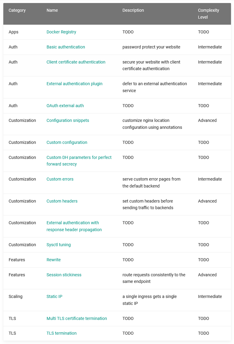The image size is (234, 344).
Task: Go to Configuration snippets example
Action: click(68, 120)
